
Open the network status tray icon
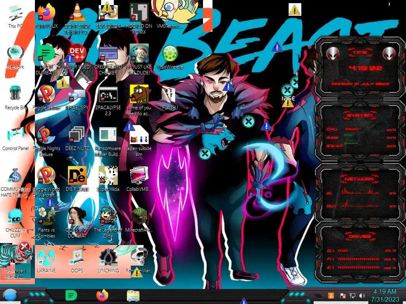352,295
